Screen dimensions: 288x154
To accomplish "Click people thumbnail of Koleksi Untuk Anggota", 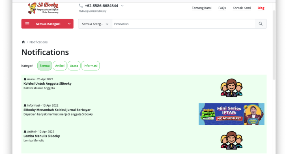I will [x=232, y=88].
